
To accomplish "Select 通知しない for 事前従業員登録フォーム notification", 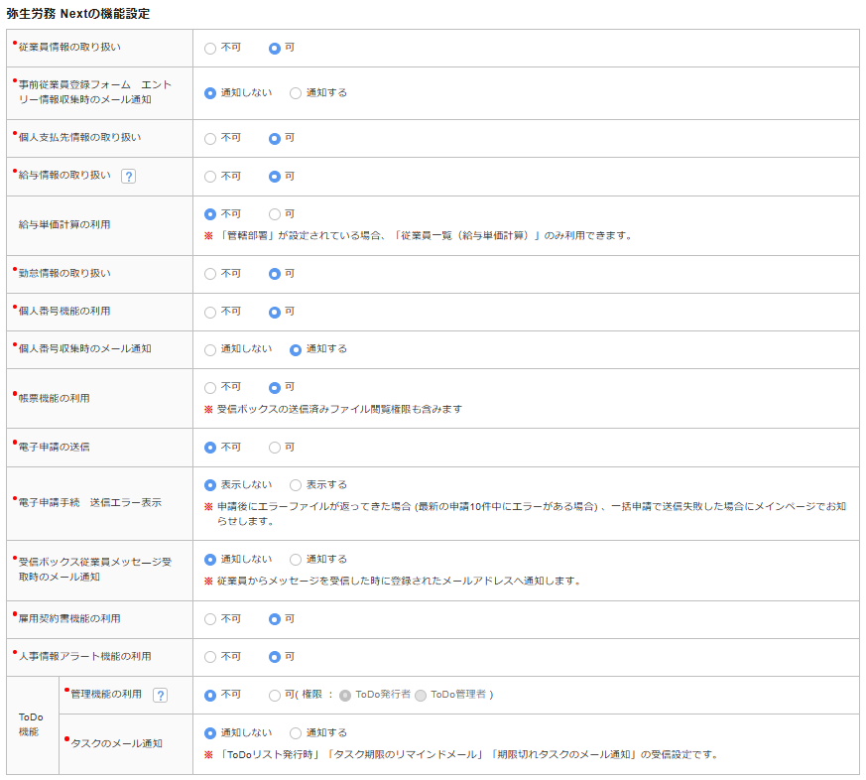I will click(210, 93).
